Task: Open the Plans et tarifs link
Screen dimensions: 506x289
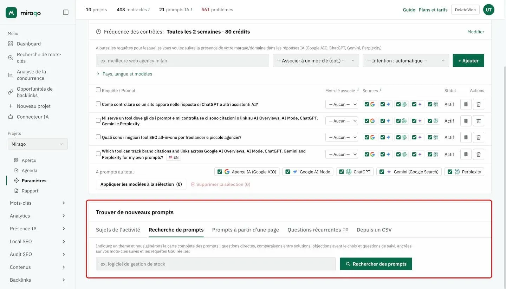Action: coord(433,10)
